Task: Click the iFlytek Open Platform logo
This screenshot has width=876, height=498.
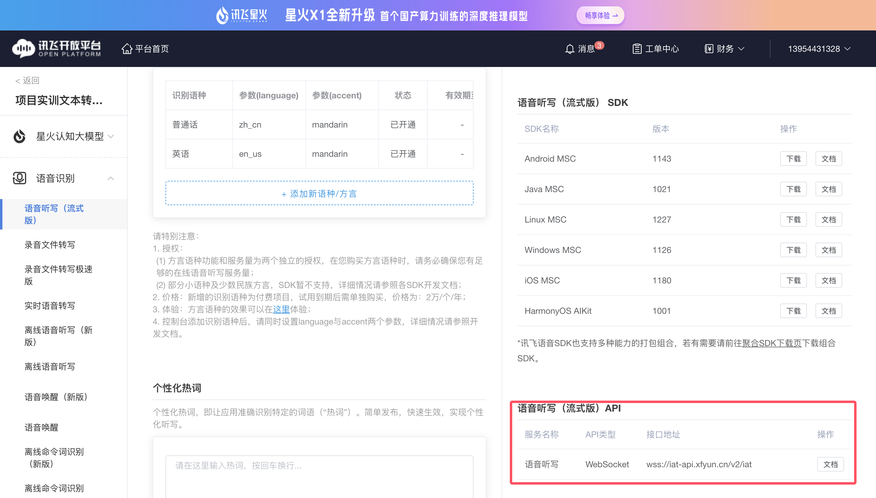Action: 57,48
